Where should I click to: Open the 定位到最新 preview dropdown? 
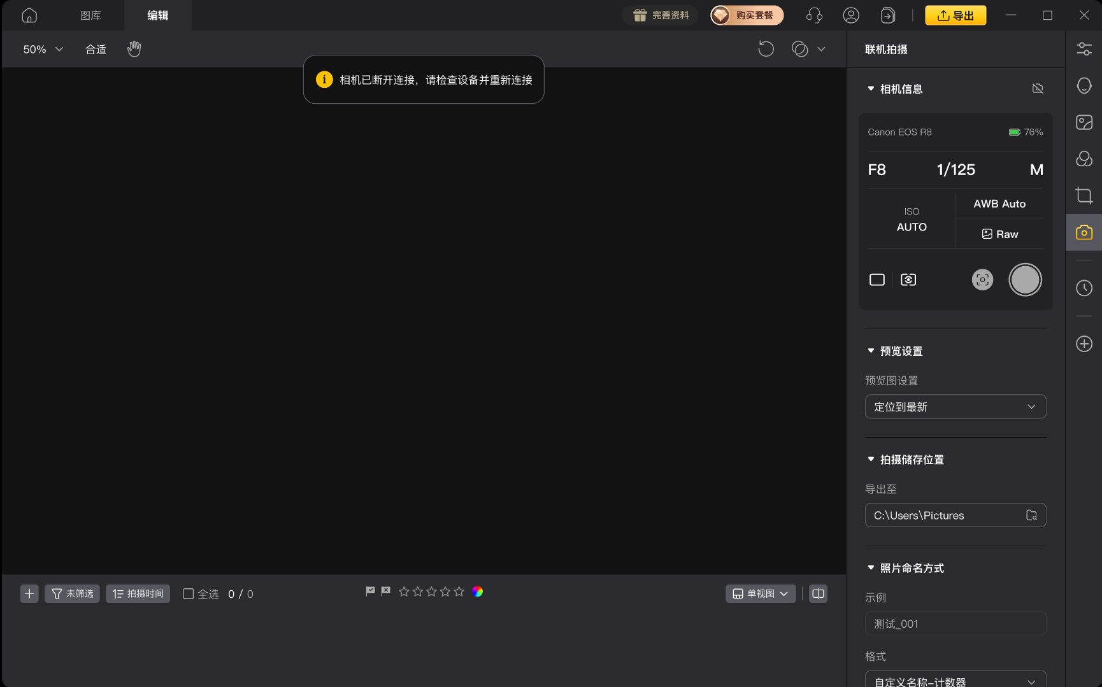point(955,406)
